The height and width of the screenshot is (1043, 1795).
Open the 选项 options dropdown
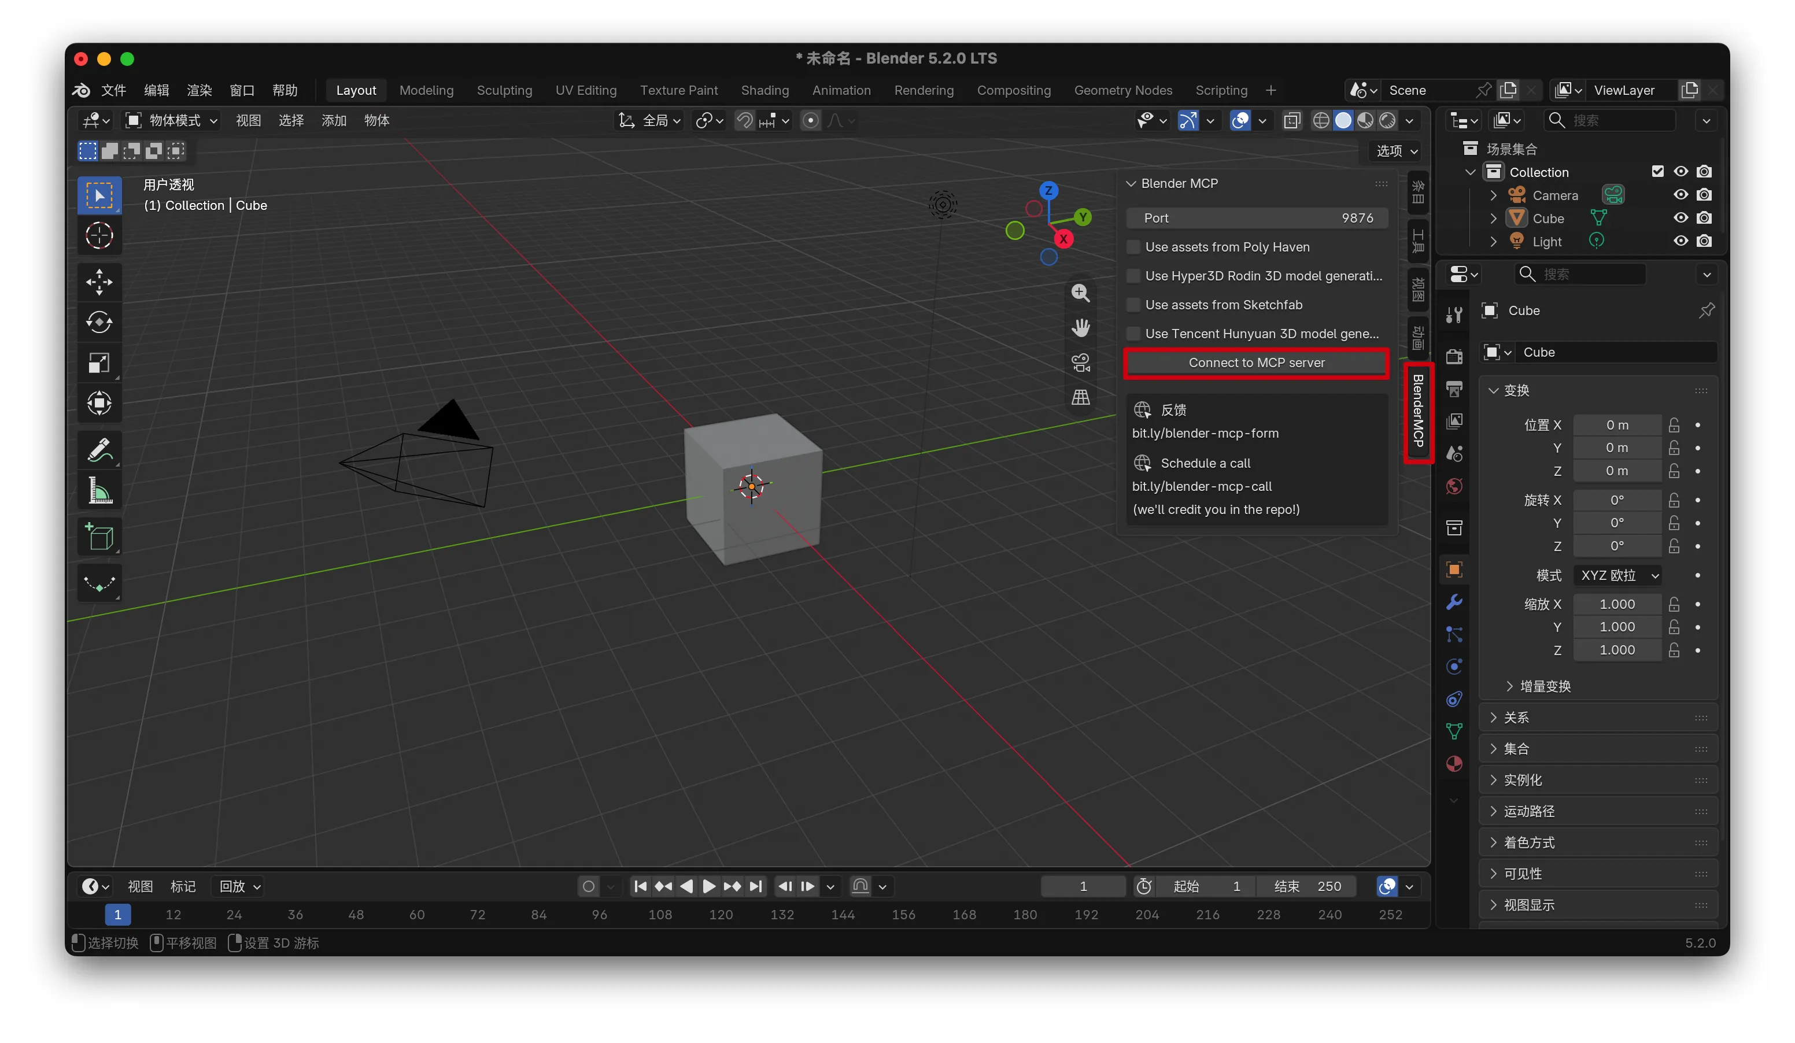1395,151
